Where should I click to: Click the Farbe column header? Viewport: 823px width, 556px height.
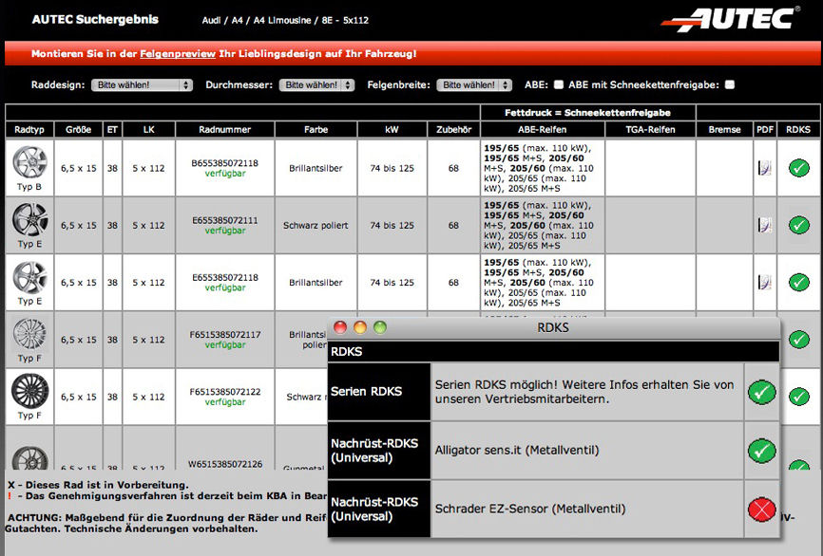coord(316,129)
